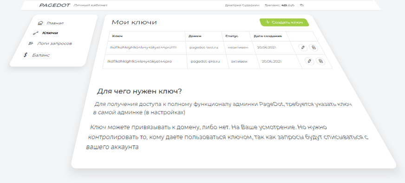Viewport: 405px width, 183px height.
Task: Click the pagedot-pro.ru domain cell
Action: coord(205,61)
